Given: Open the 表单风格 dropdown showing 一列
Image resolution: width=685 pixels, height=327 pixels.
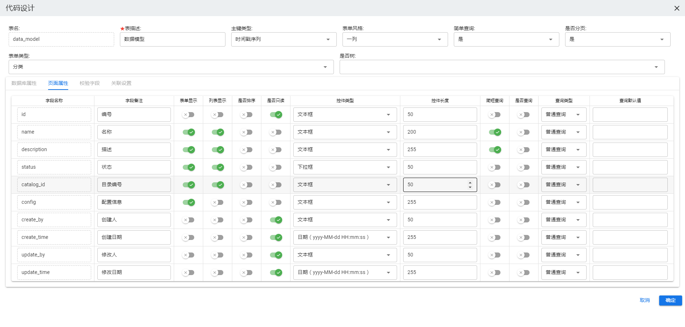Looking at the screenshot, I should pos(395,39).
